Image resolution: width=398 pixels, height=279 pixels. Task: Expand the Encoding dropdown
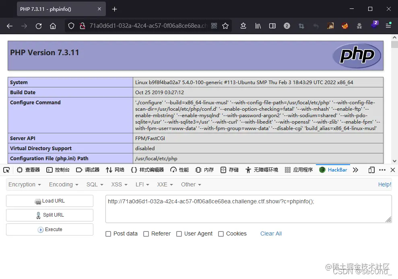click(x=64, y=184)
